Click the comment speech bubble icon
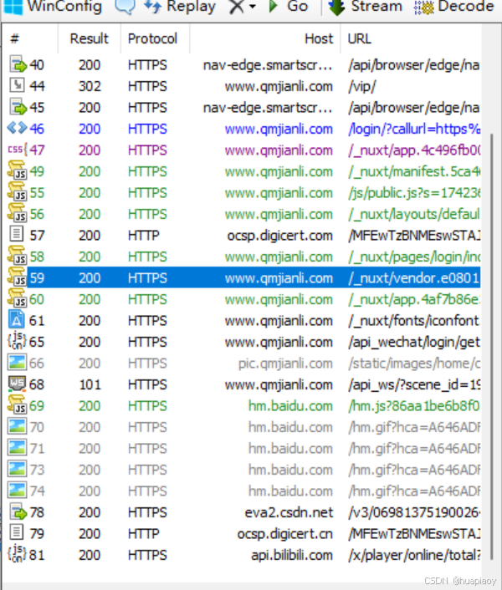The width and height of the screenshot is (502, 590). pyautogui.click(x=125, y=7)
